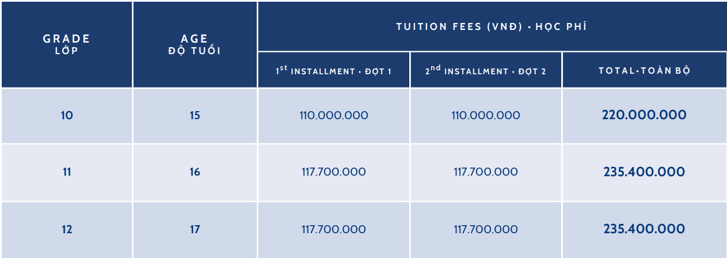
Task: Select grade 10 second installment 110.000.000
Action: [486, 116]
